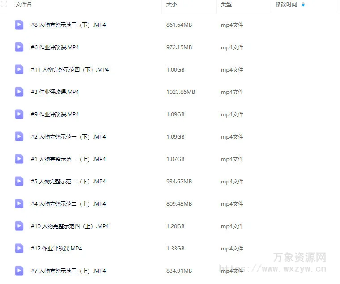This screenshot has width=340, height=284.
Task: Toggle the select-all checkbox in header
Action: click(x=4, y=4)
